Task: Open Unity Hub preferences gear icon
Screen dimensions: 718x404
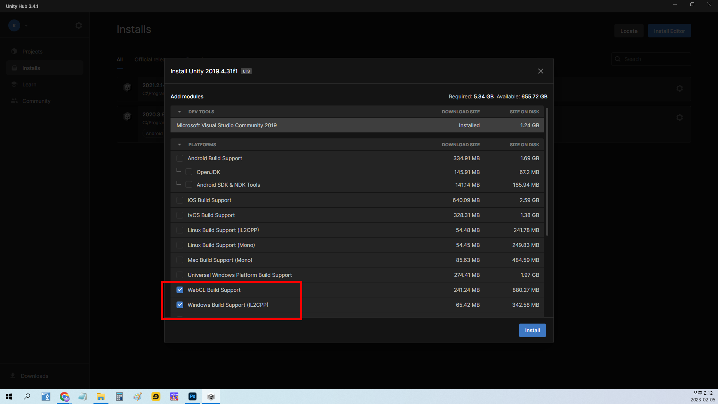Action: click(79, 25)
